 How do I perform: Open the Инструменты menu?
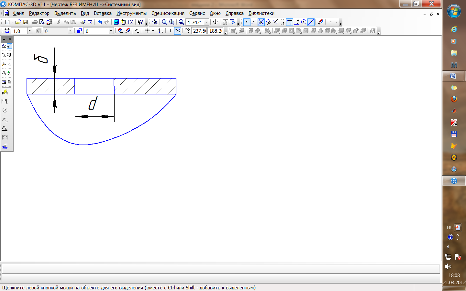(131, 13)
